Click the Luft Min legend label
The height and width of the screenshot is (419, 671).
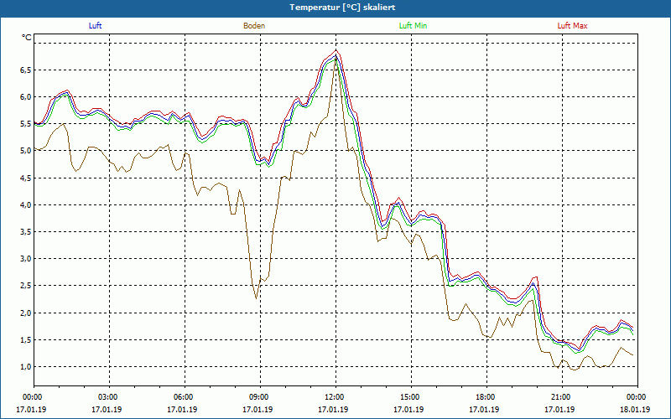click(413, 26)
